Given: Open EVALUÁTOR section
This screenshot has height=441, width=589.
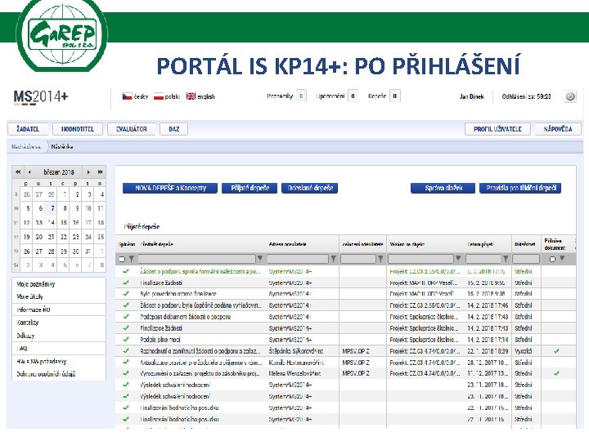Looking at the screenshot, I should [131, 129].
